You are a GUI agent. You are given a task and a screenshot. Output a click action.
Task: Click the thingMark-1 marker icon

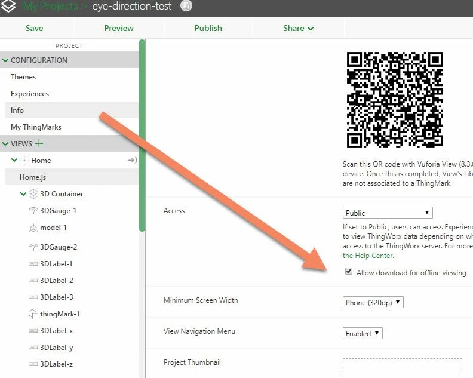[x=33, y=314]
